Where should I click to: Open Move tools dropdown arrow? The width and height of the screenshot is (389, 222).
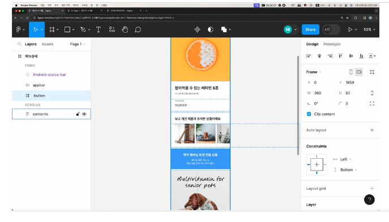(42, 29)
